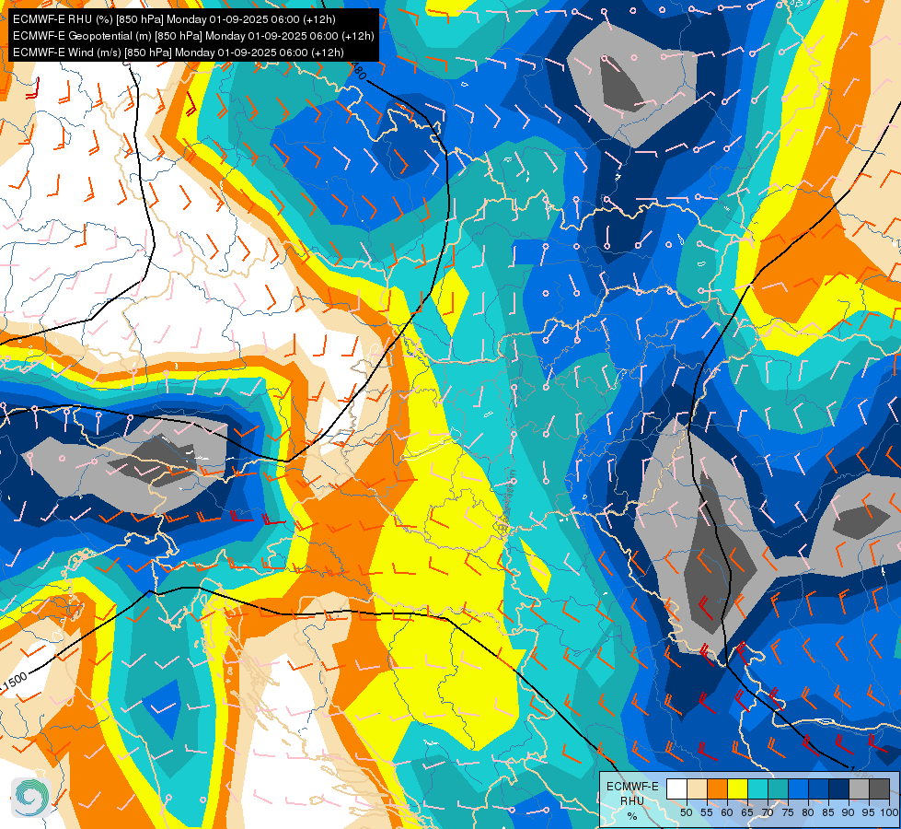This screenshot has width=901, height=829.
Task: Click the '%' unit label in legend
Action: [x=632, y=816]
